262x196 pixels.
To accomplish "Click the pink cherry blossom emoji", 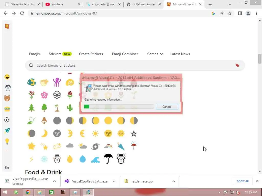I will 44,95.
